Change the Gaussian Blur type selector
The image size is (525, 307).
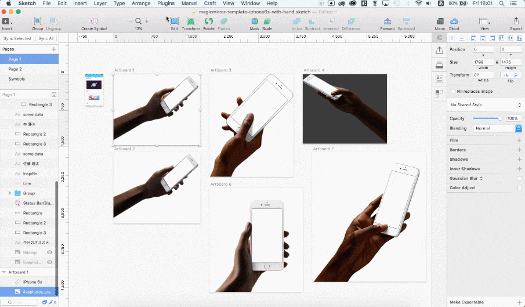tap(481, 178)
